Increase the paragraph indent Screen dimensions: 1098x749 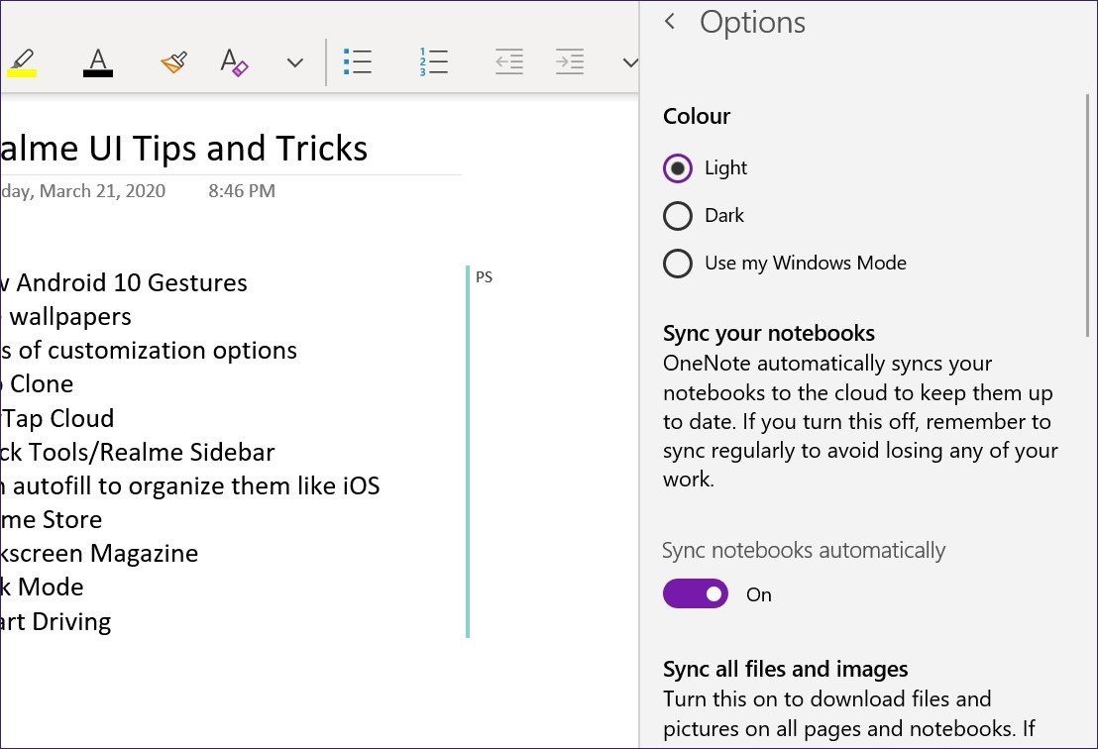pyautogui.click(x=570, y=61)
